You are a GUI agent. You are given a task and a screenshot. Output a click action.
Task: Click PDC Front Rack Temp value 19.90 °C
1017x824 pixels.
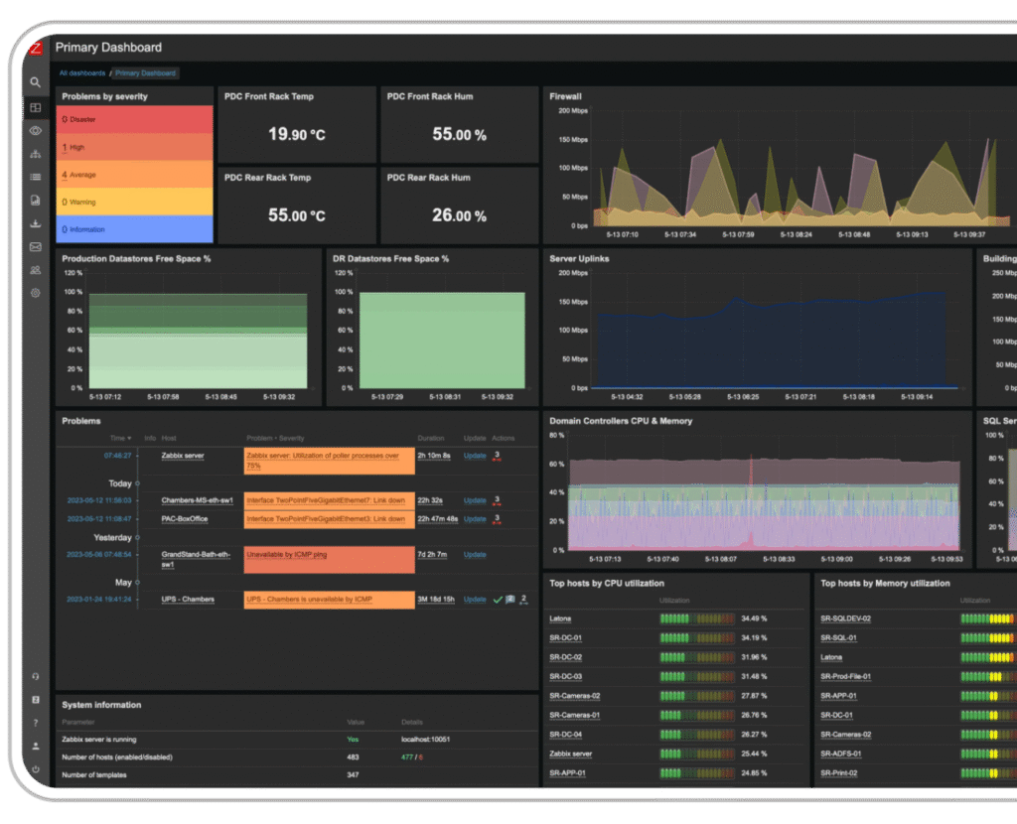(x=297, y=134)
